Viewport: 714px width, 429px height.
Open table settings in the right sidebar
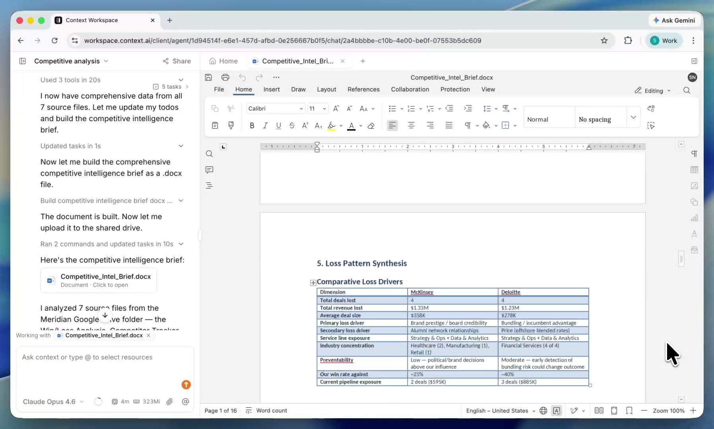tap(694, 170)
